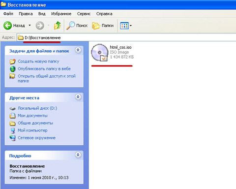236x189 pixels.
Task: Click the ISO Image file type text
Action: [x=119, y=52]
